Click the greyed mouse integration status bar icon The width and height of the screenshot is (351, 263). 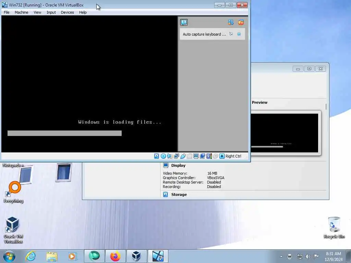(215, 156)
